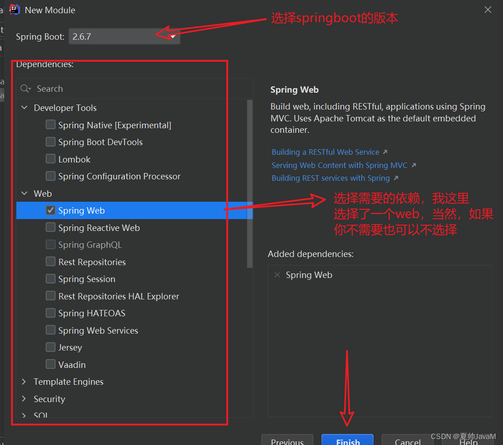Expand the Security category

coord(24,399)
